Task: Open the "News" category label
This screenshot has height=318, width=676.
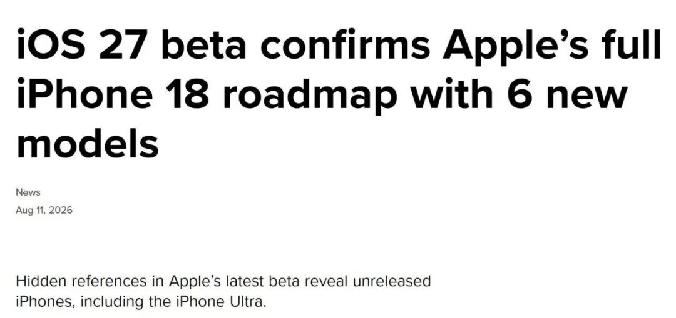Action: pyautogui.click(x=28, y=192)
